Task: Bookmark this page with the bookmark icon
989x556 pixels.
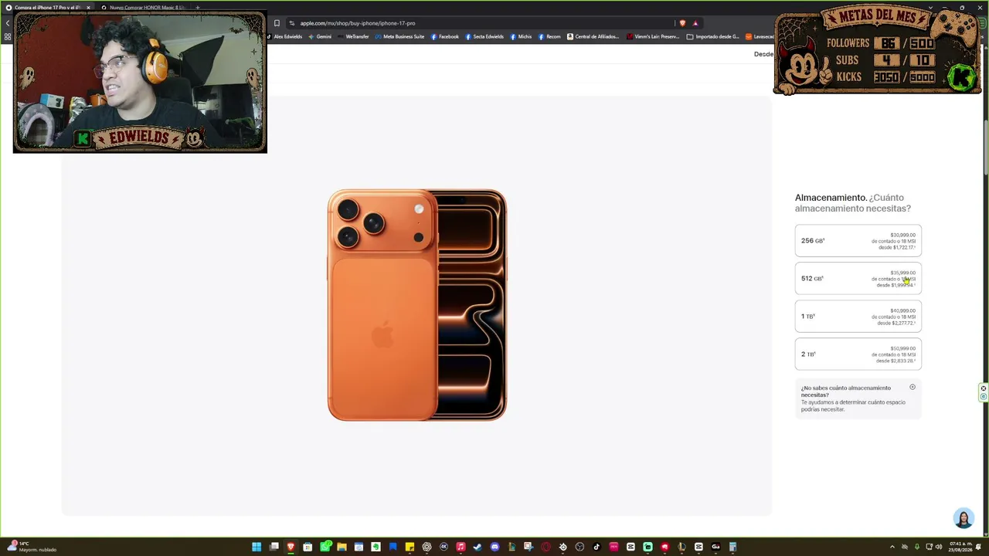Action: click(277, 23)
